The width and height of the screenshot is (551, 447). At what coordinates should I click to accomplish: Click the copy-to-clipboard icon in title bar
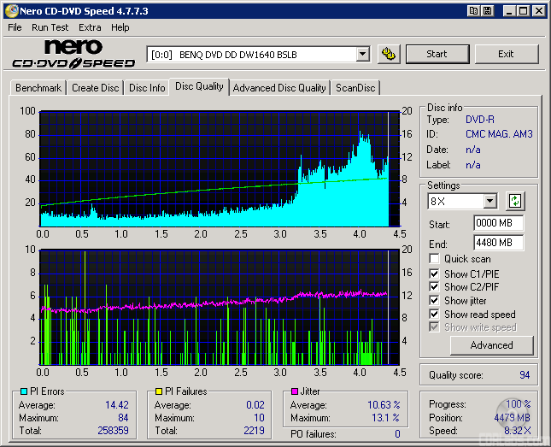point(472,11)
